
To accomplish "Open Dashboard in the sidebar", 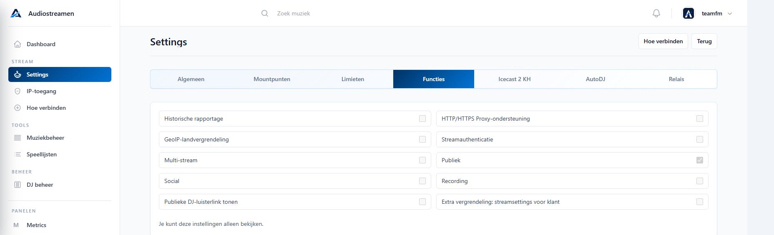I will 60,44.
